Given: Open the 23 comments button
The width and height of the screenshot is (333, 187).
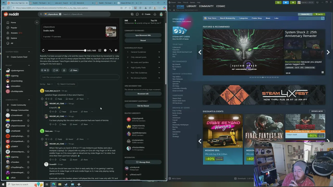Looking at the screenshot, I should (55, 70).
